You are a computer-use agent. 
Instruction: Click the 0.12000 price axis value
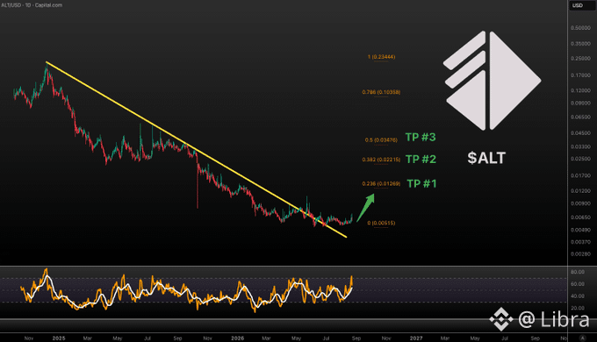[580, 90]
